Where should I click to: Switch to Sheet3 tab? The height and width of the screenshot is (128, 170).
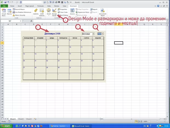29,119
